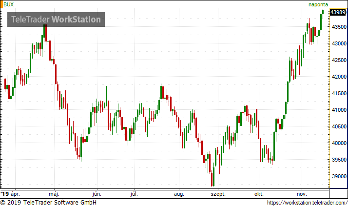This screenshot has height=207, width=348.
Task: Click the 40000 price axis label
Action: coord(339,143)
